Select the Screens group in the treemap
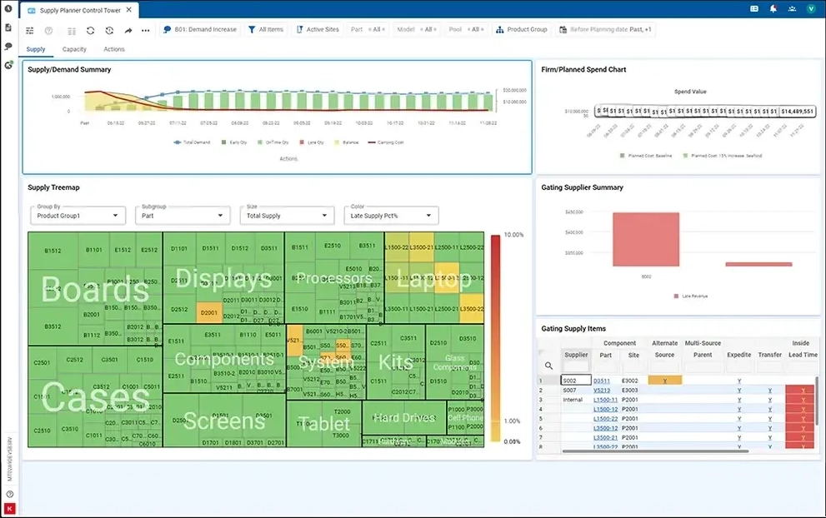 [224, 420]
